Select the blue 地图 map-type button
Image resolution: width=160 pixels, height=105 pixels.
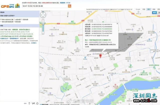coord(154,12)
